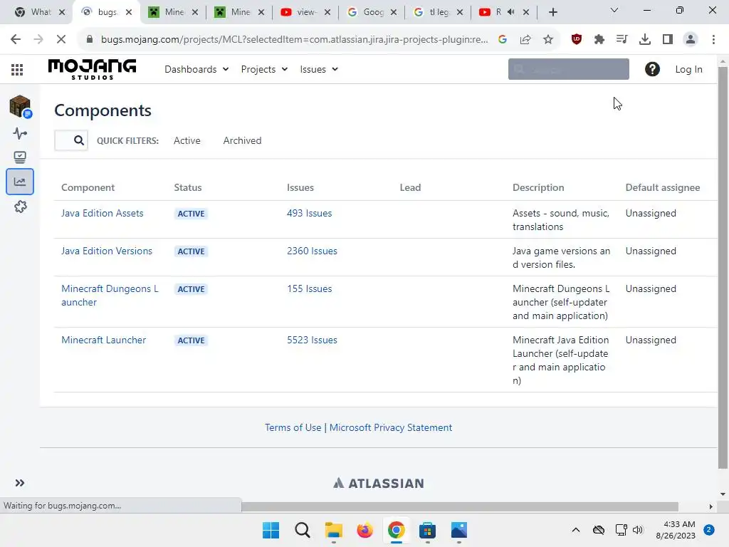
Task: Open the Microsoft Privacy Statement link
Action: [x=391, y=427]
